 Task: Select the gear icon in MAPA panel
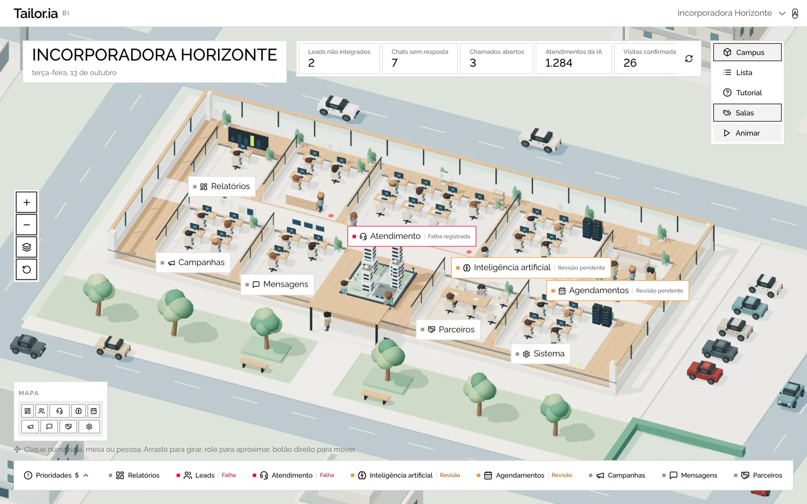tap(89, 426)
